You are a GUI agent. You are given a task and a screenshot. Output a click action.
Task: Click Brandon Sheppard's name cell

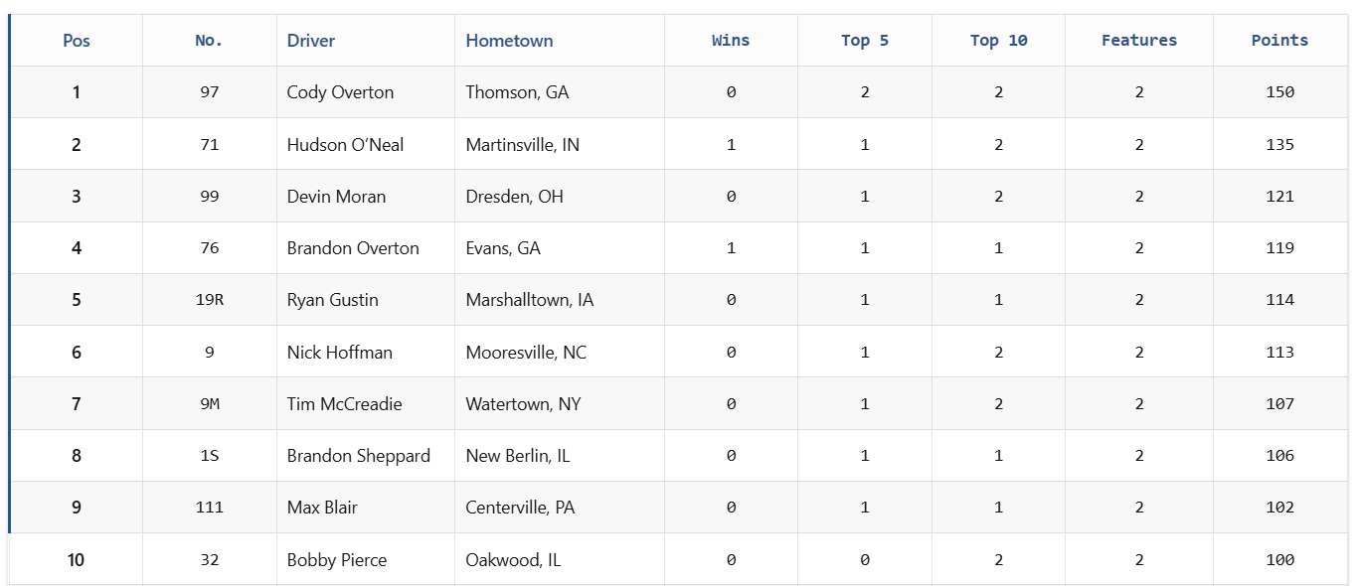click(x=358, y=456)
